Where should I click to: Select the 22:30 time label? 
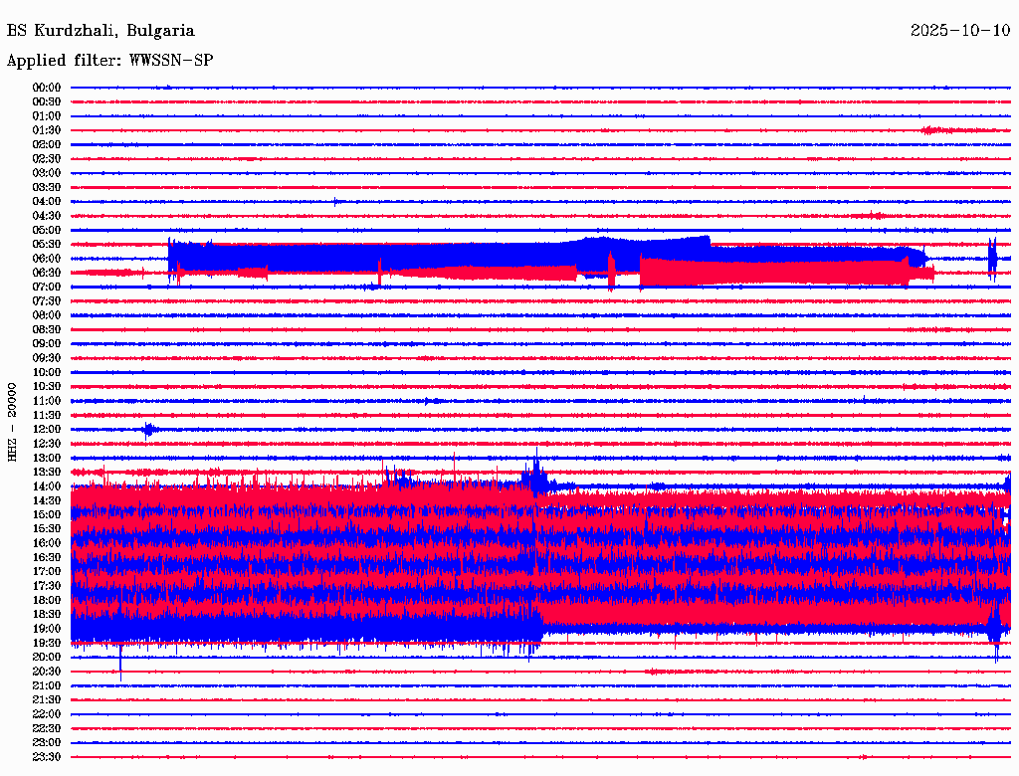point(47,728)
